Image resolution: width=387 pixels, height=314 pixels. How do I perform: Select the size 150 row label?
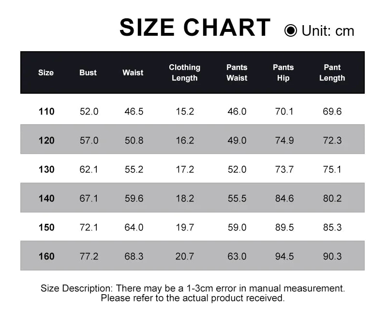tap(46, 228)
